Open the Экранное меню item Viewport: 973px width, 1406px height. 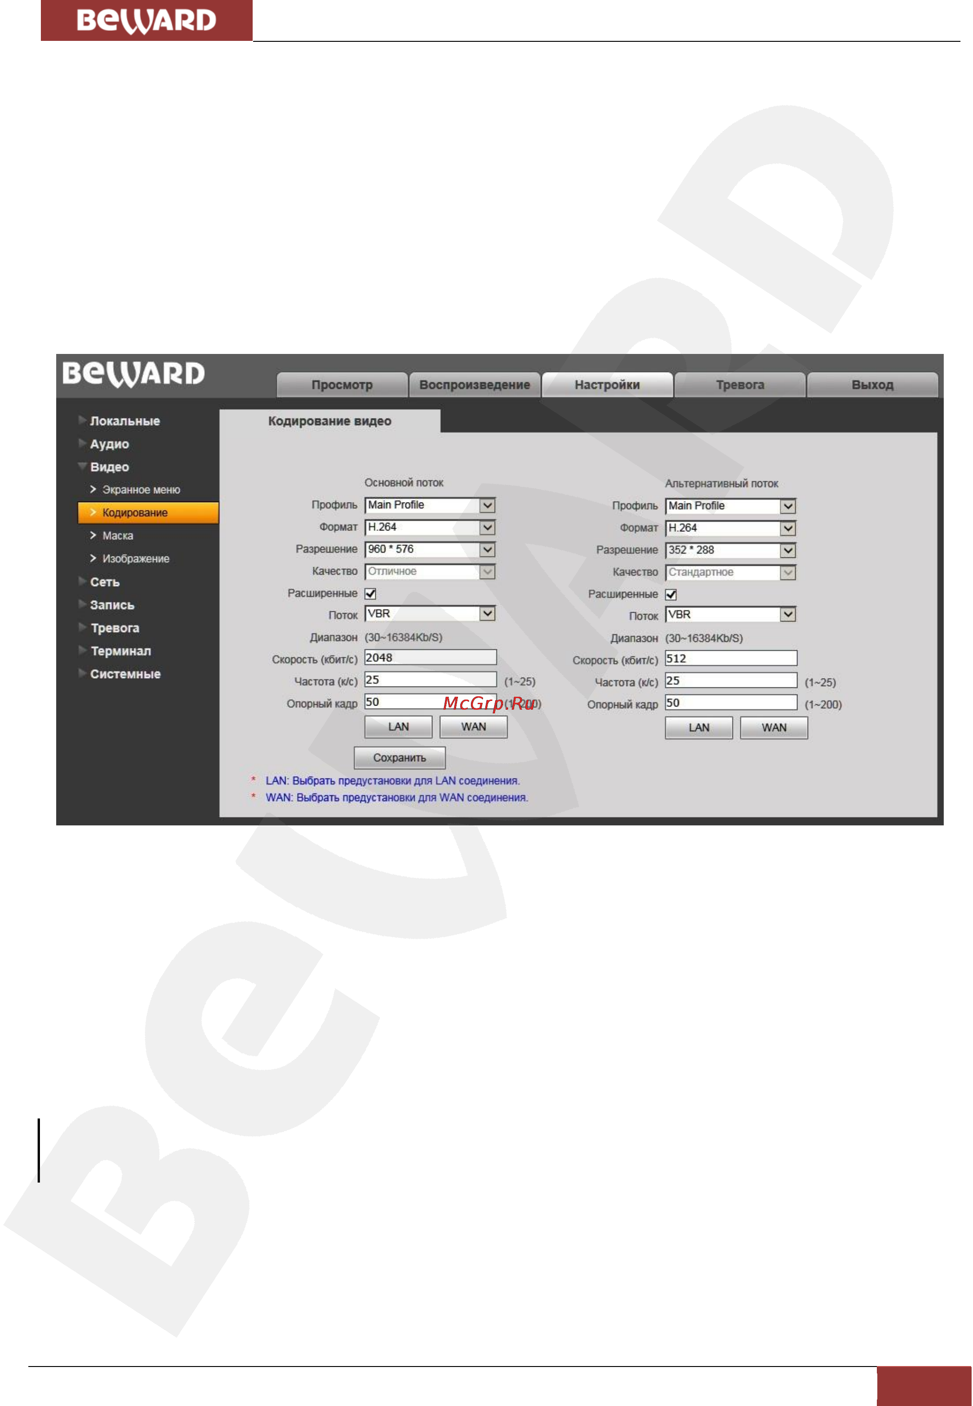pos(141,490)
